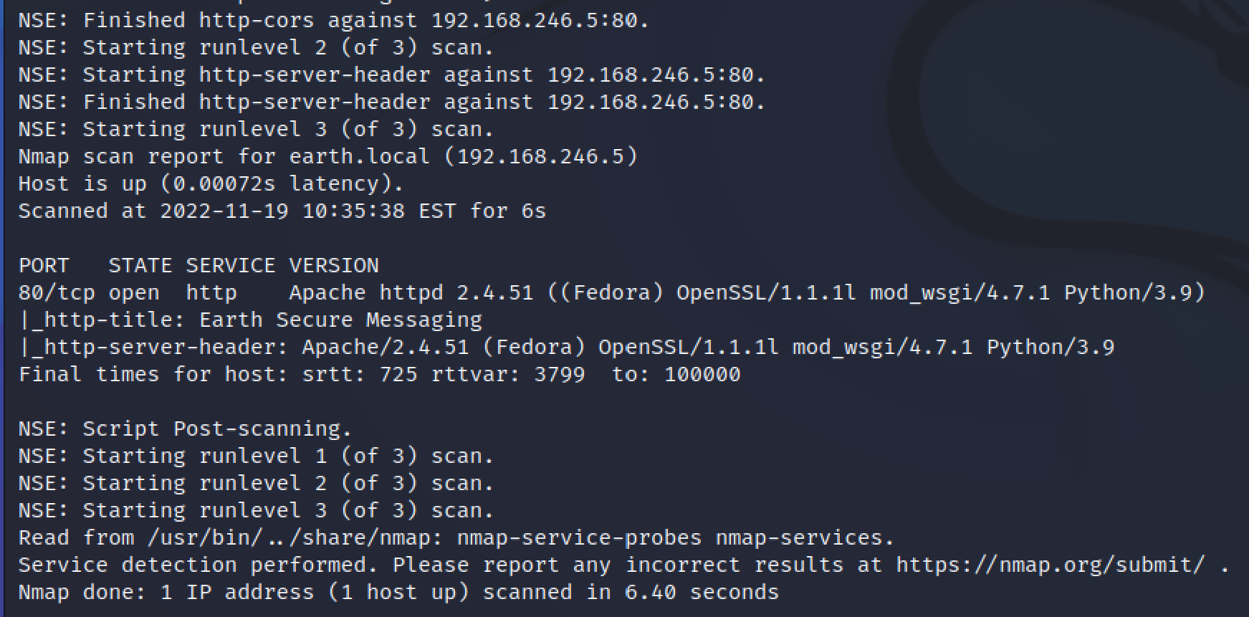The width and height of the screenshot is (1249, 617).
Task: Click the "Service detection performed" text
Action: pyautogui.click(x=198, y=565)
